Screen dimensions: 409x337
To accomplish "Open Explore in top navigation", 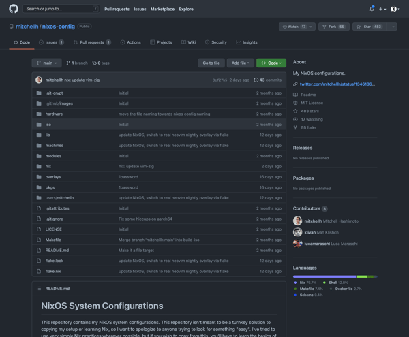I will [x=186, y=9].
